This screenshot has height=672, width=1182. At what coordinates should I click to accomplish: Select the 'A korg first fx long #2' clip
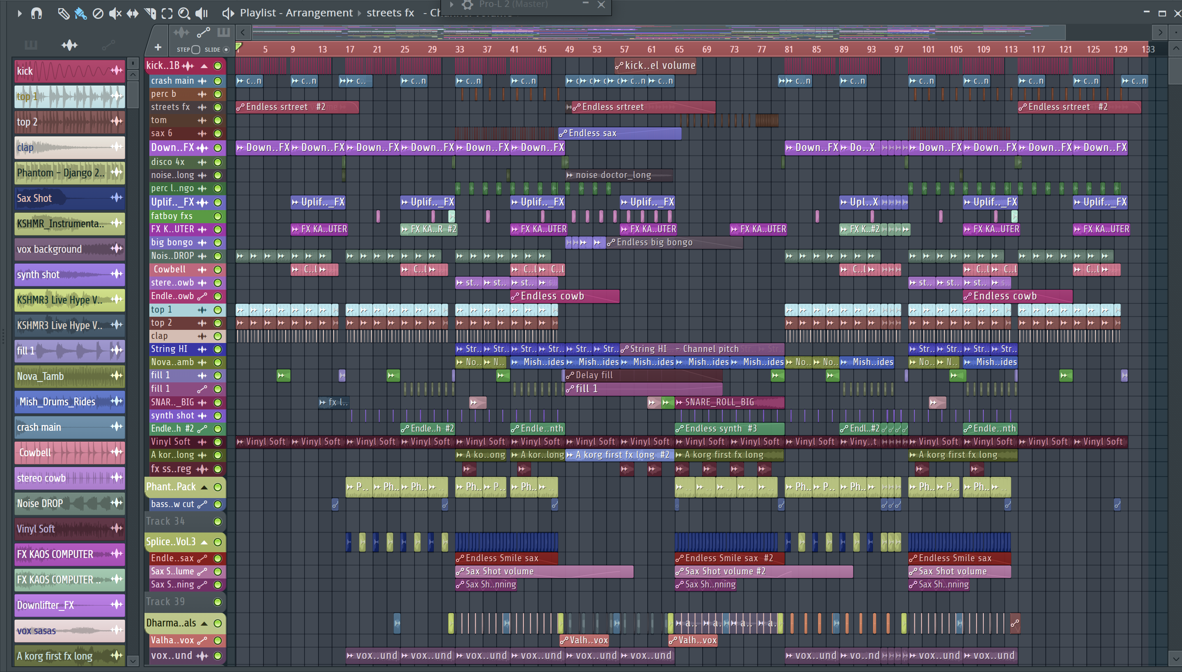pyautogui.click(x=620, y=455)
